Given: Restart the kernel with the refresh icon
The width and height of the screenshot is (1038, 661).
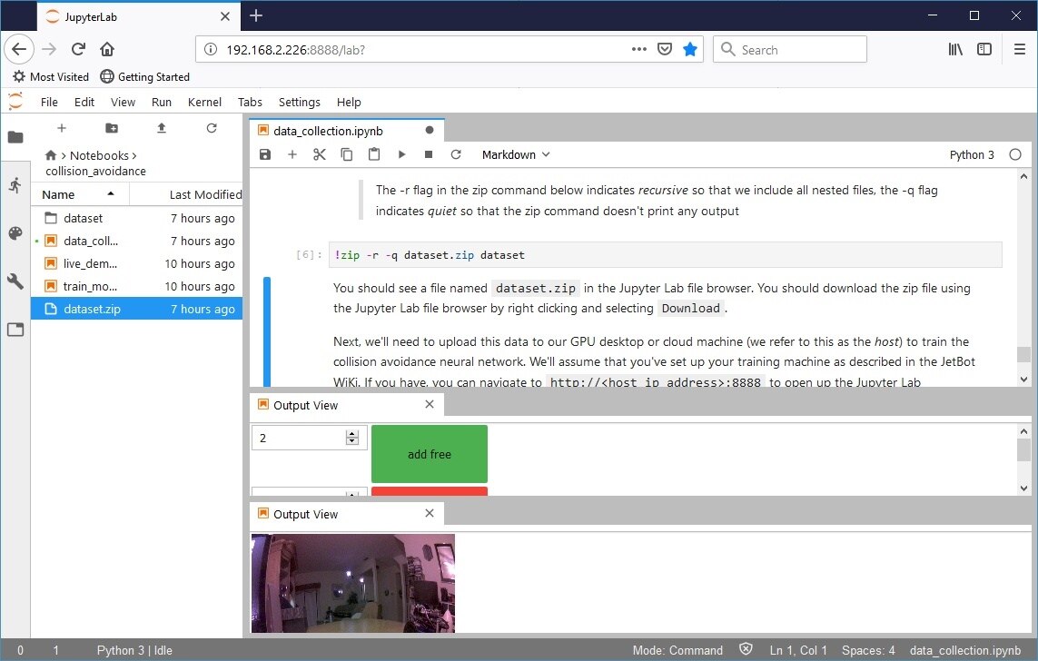Looking at the screenshot, I should click(456, 155).
